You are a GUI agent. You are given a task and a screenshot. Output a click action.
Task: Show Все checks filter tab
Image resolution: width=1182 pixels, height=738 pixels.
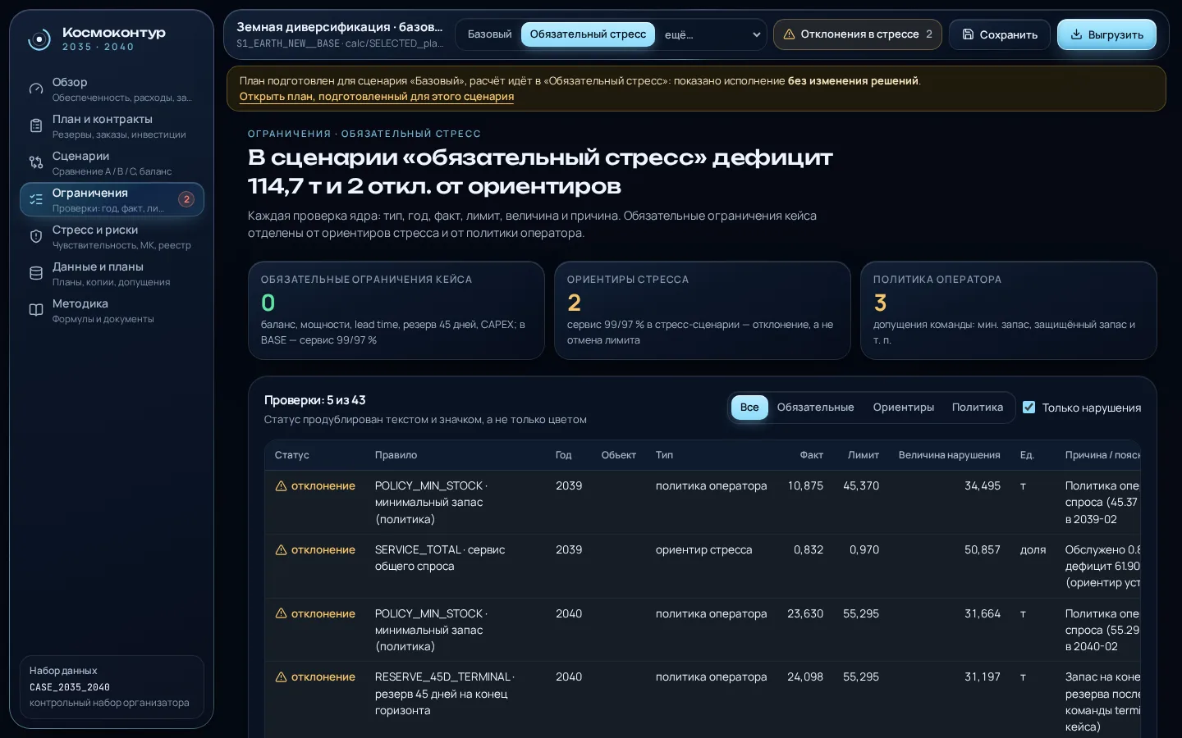[749, 408]
